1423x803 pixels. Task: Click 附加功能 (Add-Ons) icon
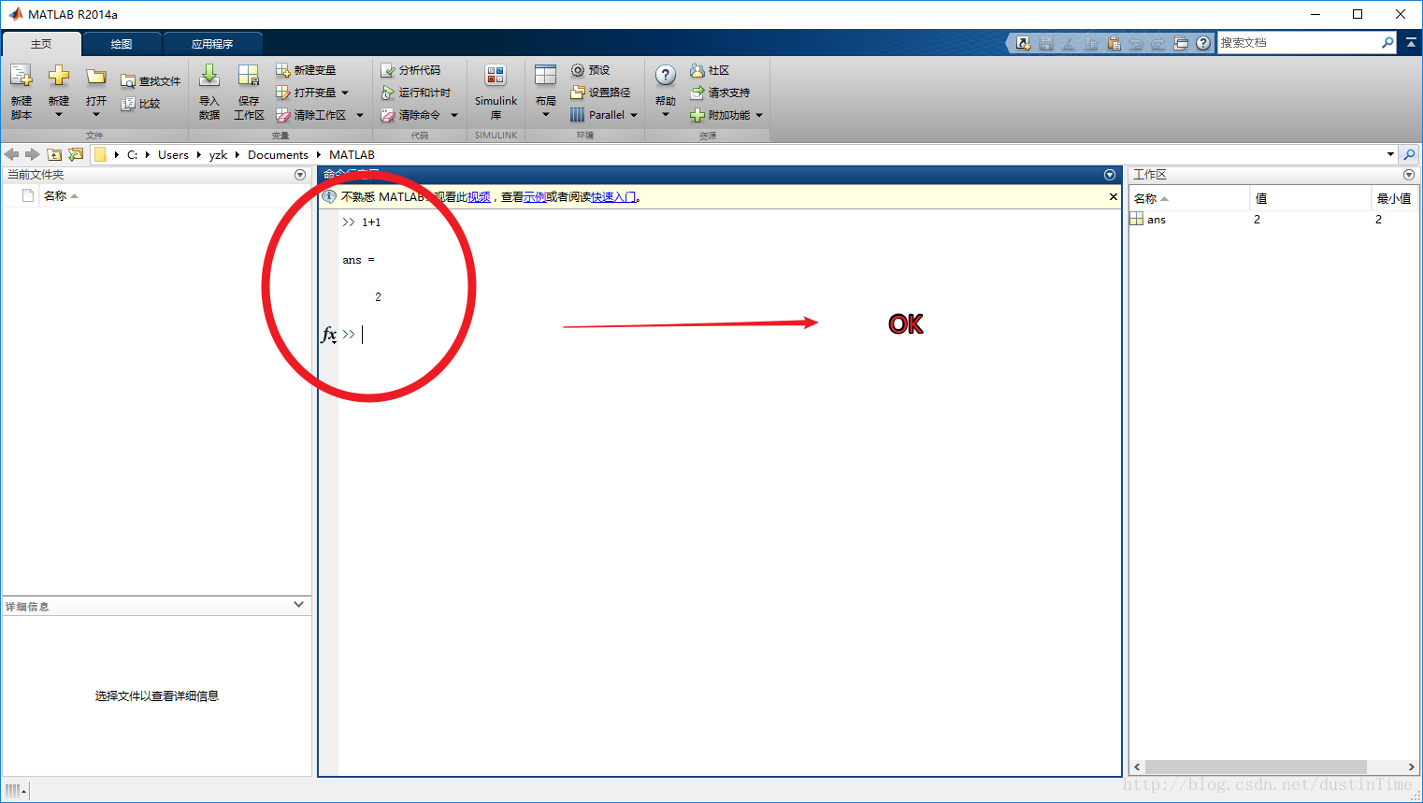(x=697, y=115)
